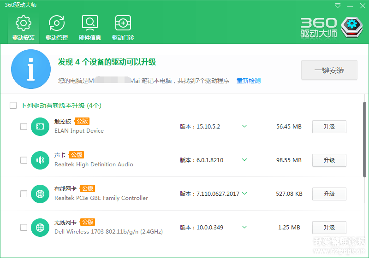
Task: Expand version dropdown for 触控板 15.10.5.2
Action: pos(244,126)
